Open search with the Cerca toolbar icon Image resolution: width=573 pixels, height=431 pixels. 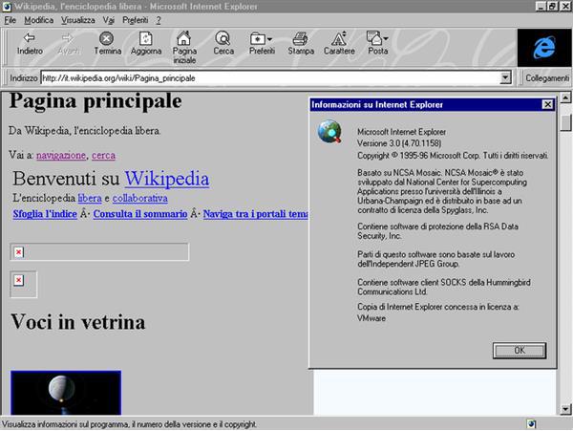223,44
